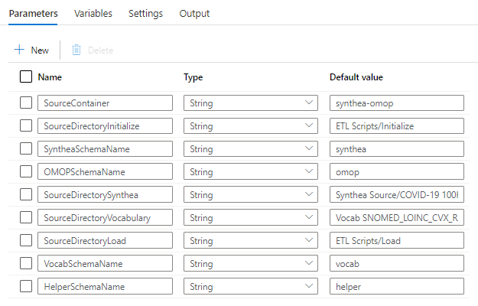Click default value field containing synthea-omop
The width and height of the screenshot is (478, 306).
tap(397, 103)
